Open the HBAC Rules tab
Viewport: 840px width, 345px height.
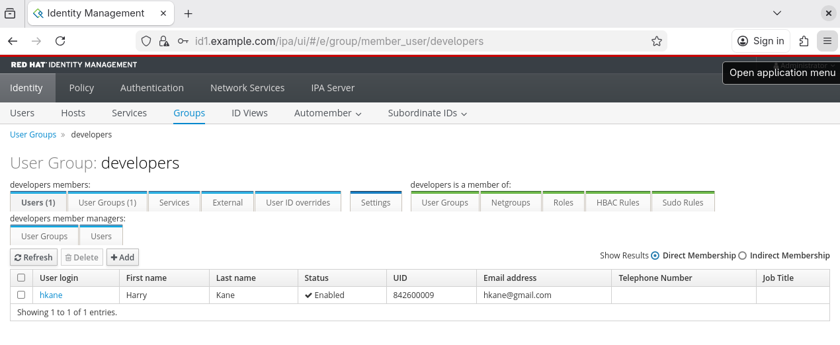point(618,202)
